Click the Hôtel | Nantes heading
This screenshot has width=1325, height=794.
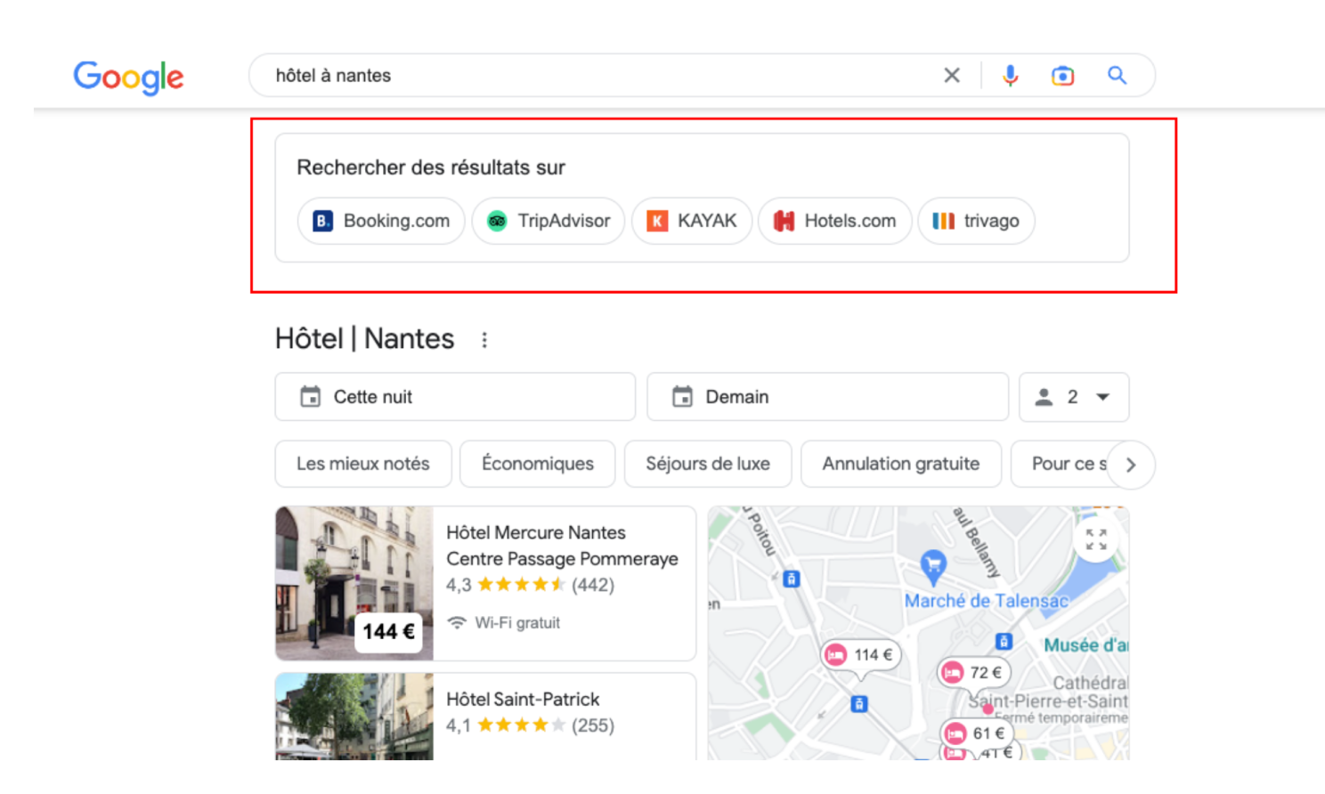coord(364,339)
